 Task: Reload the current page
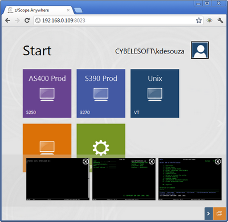[27, 20]
